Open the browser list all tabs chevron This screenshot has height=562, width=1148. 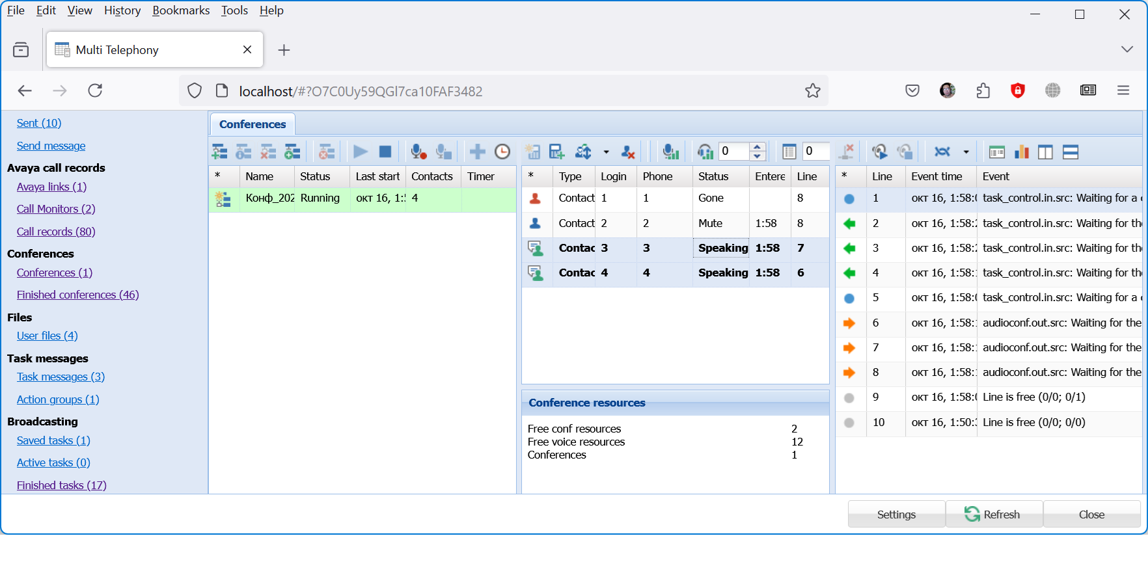1127,49
